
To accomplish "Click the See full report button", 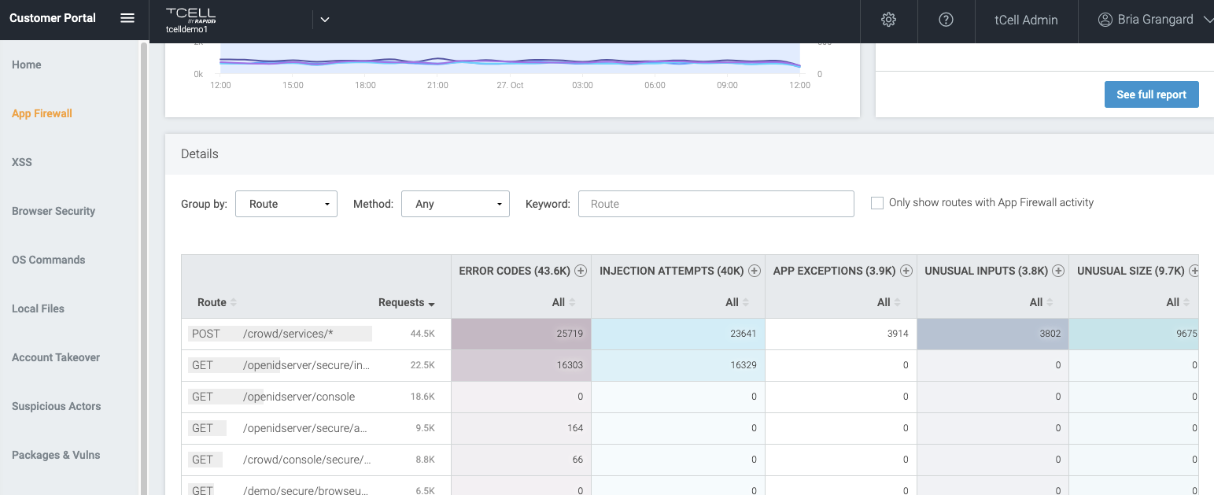I will (1151, 94).
